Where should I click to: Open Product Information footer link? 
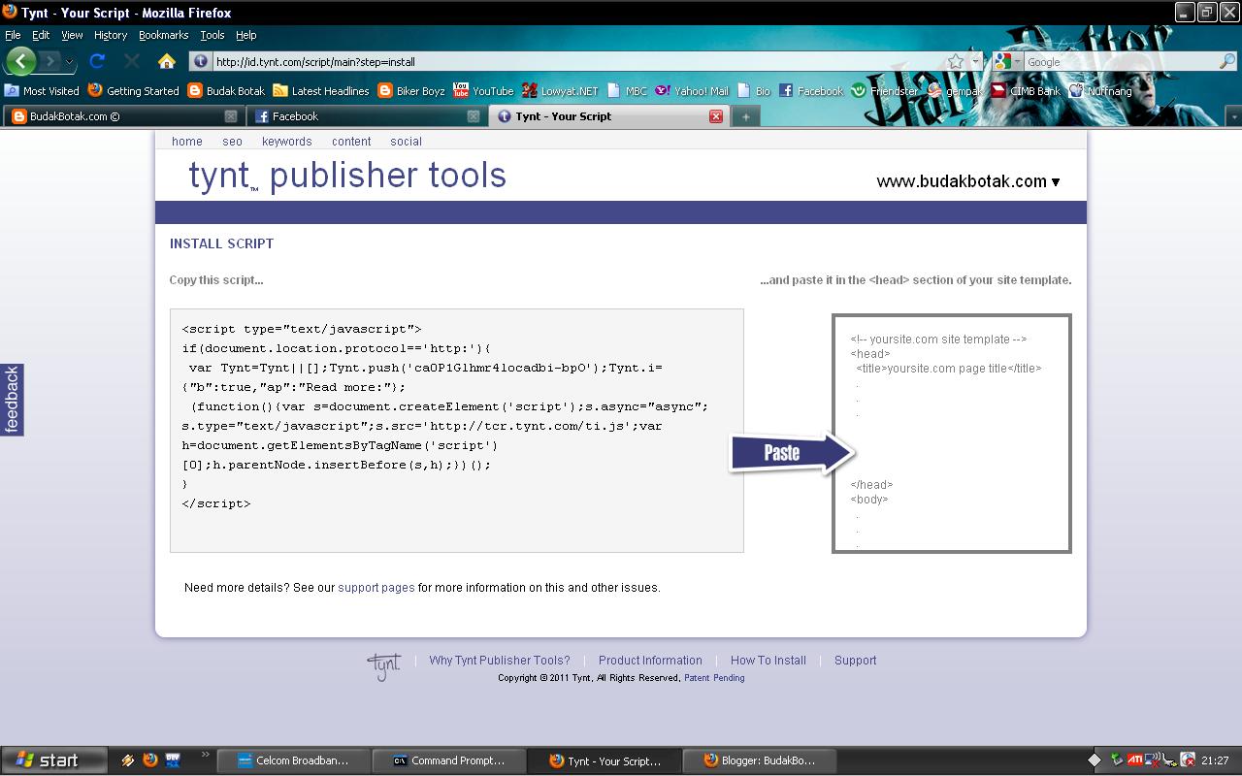(650, 661)
